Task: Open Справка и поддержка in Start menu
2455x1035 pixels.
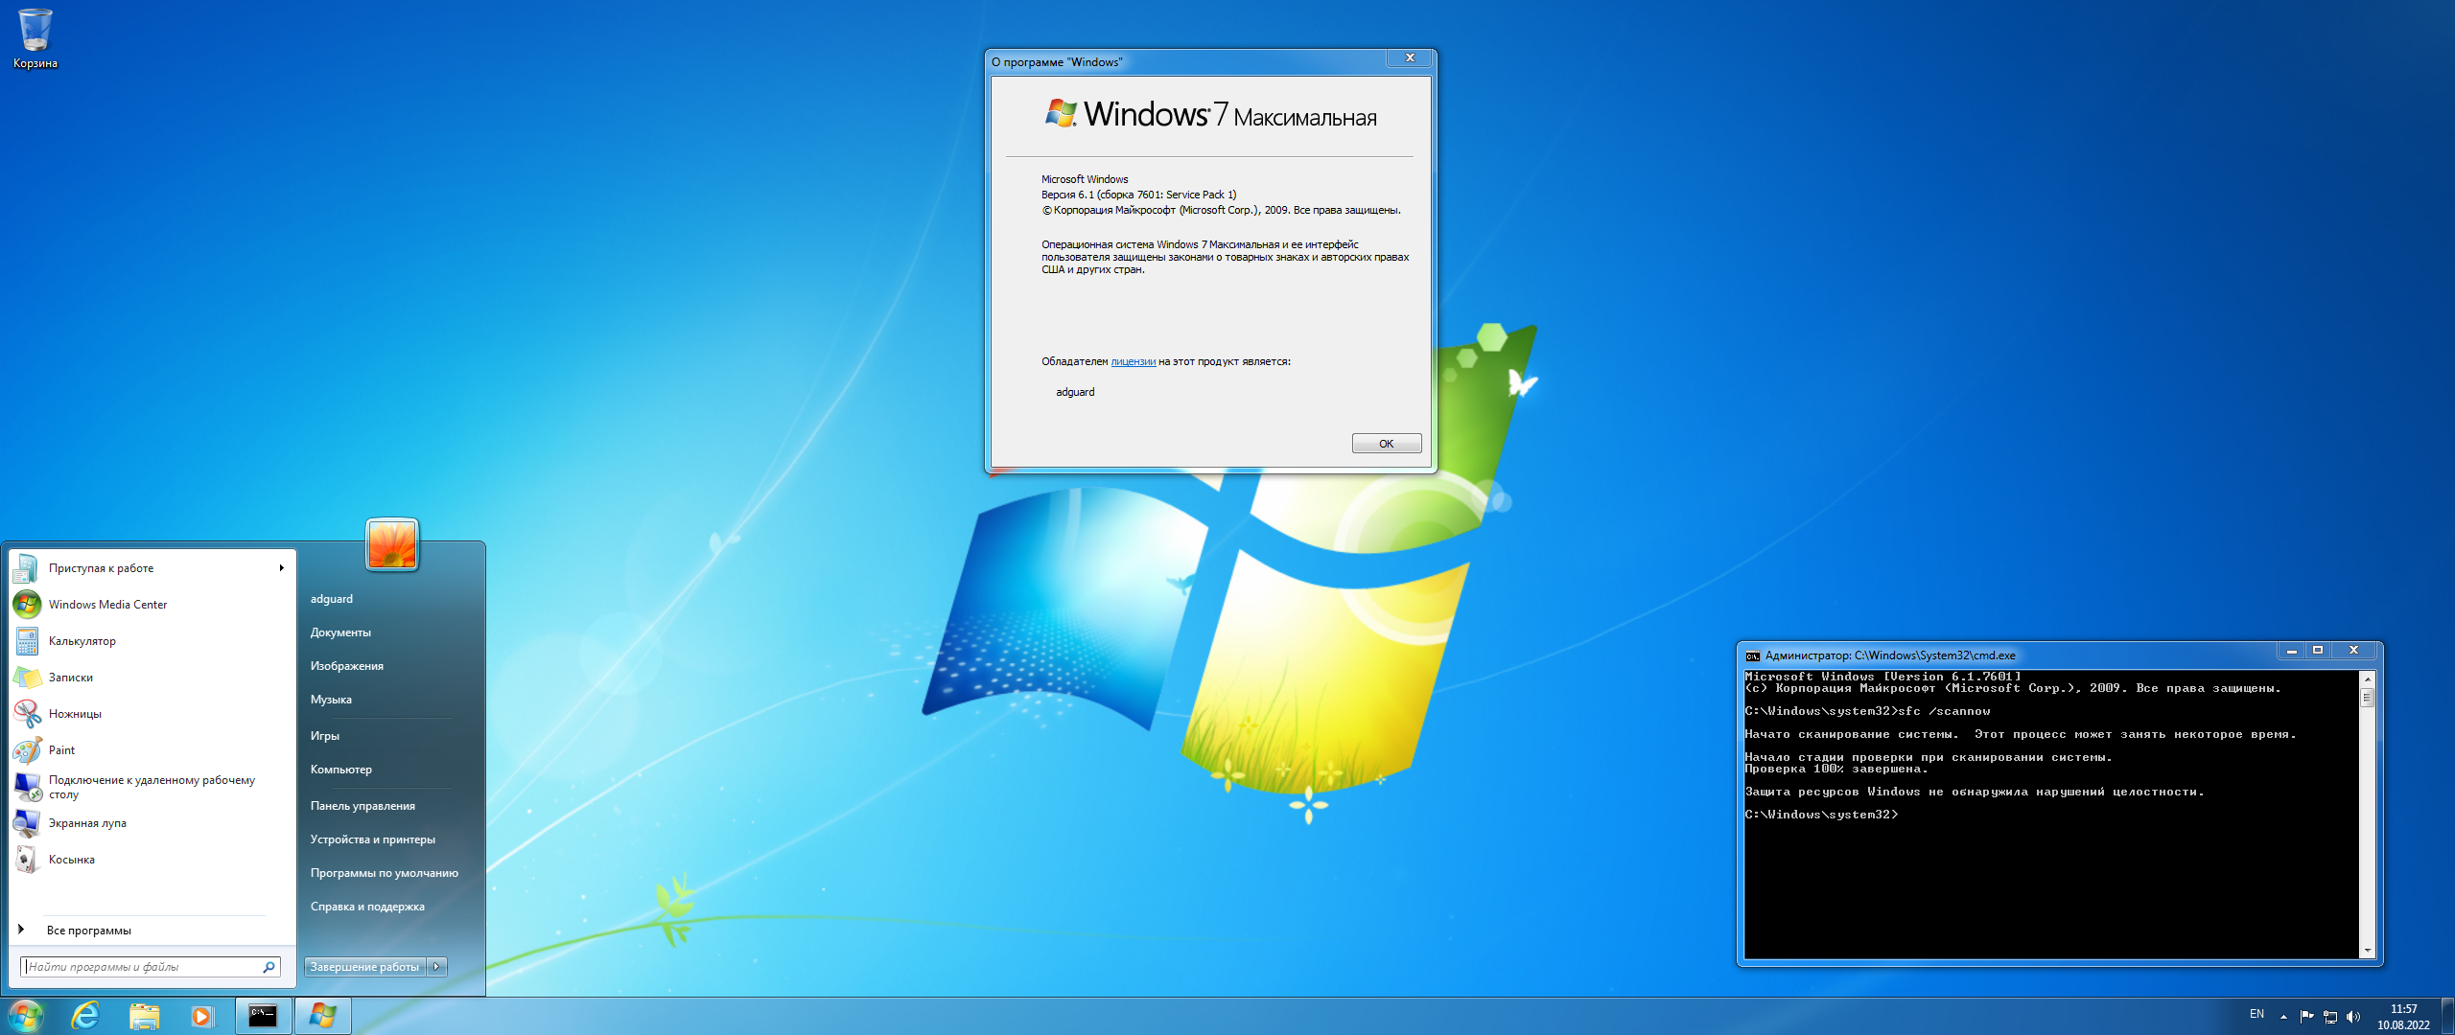Action: [367, 907]
